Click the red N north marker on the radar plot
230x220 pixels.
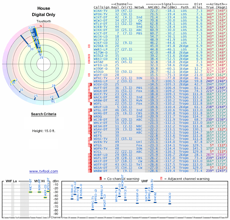41,26
